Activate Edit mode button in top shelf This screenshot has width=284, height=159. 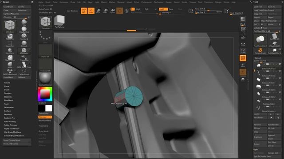click(x=84, y=11)
